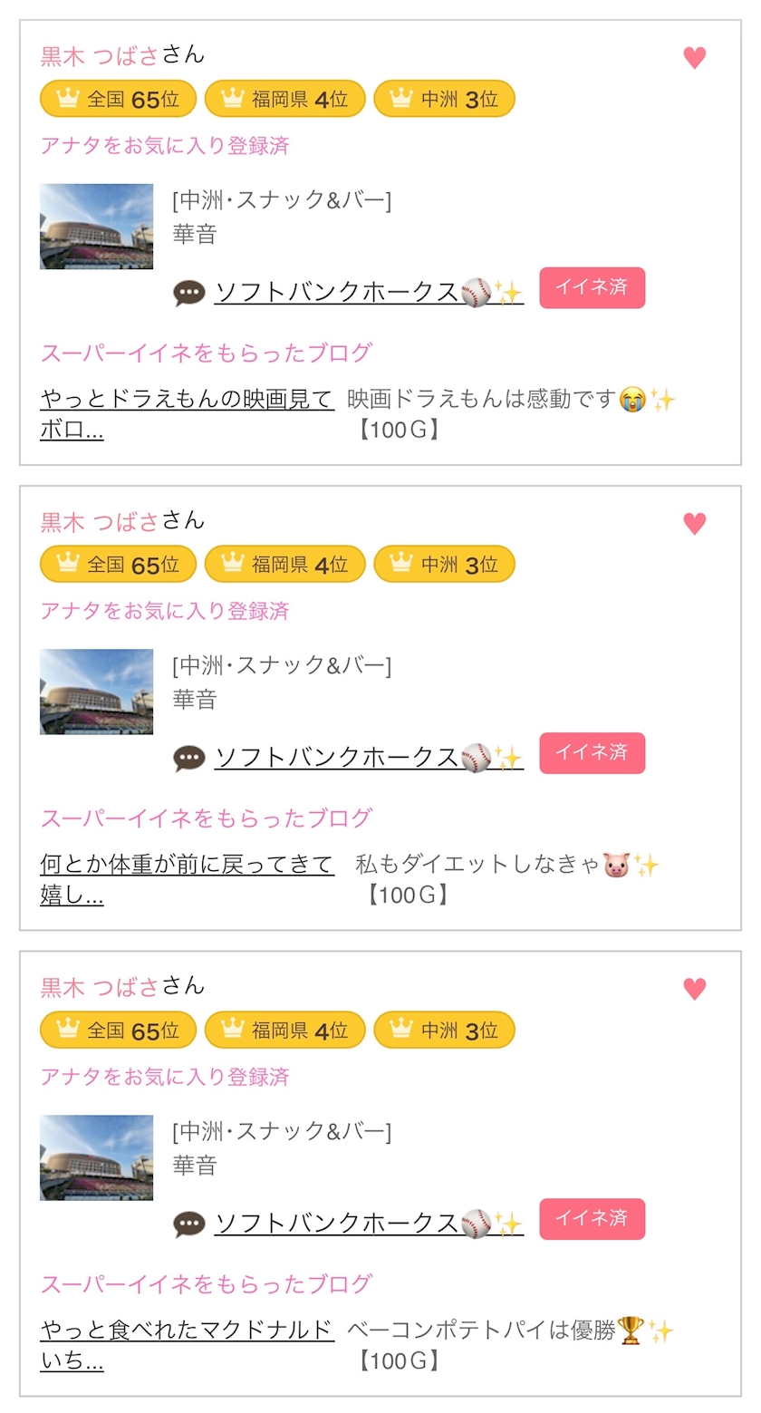Open the 黒木 つばさ profile name in the diet card
Viewport: 761px width, 1413px height.
[100, 521]
